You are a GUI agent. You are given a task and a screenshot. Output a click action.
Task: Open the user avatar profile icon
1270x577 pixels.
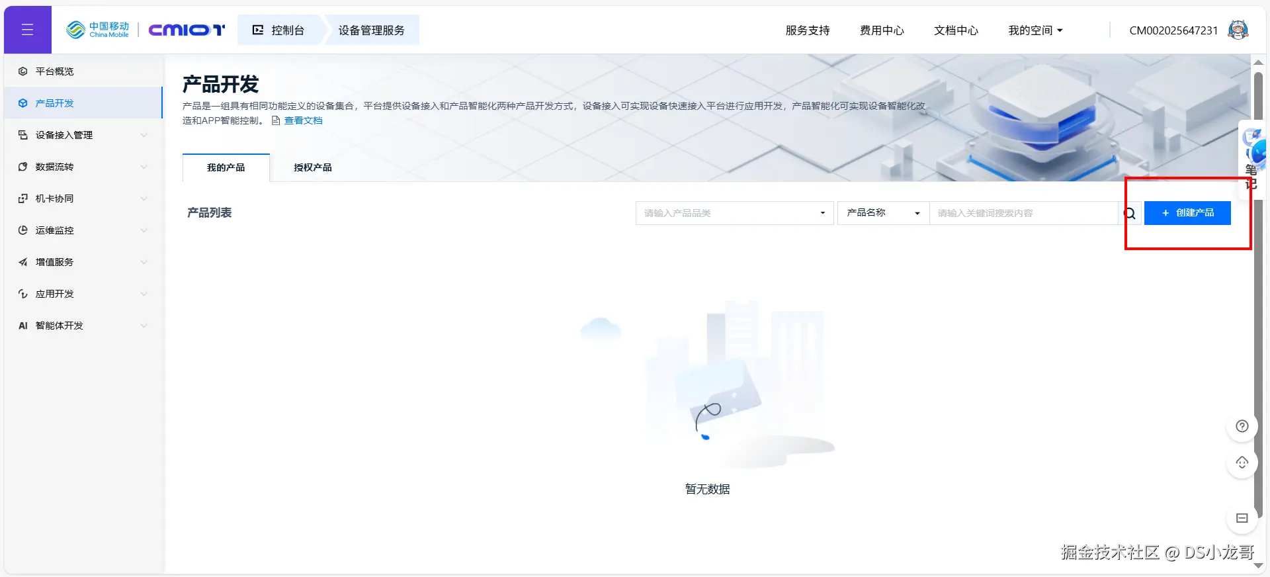pyautogui.click(x=1238, y=30)
